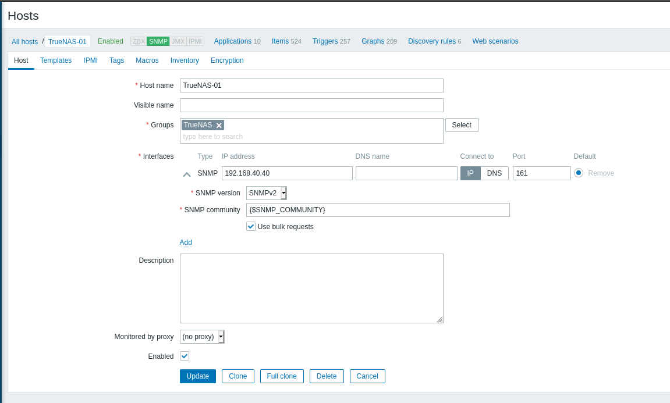Image resolution: width=670 pixels, height=403 pixels.
Task: Click the Full clone button
Action: (x=282, y=376)
